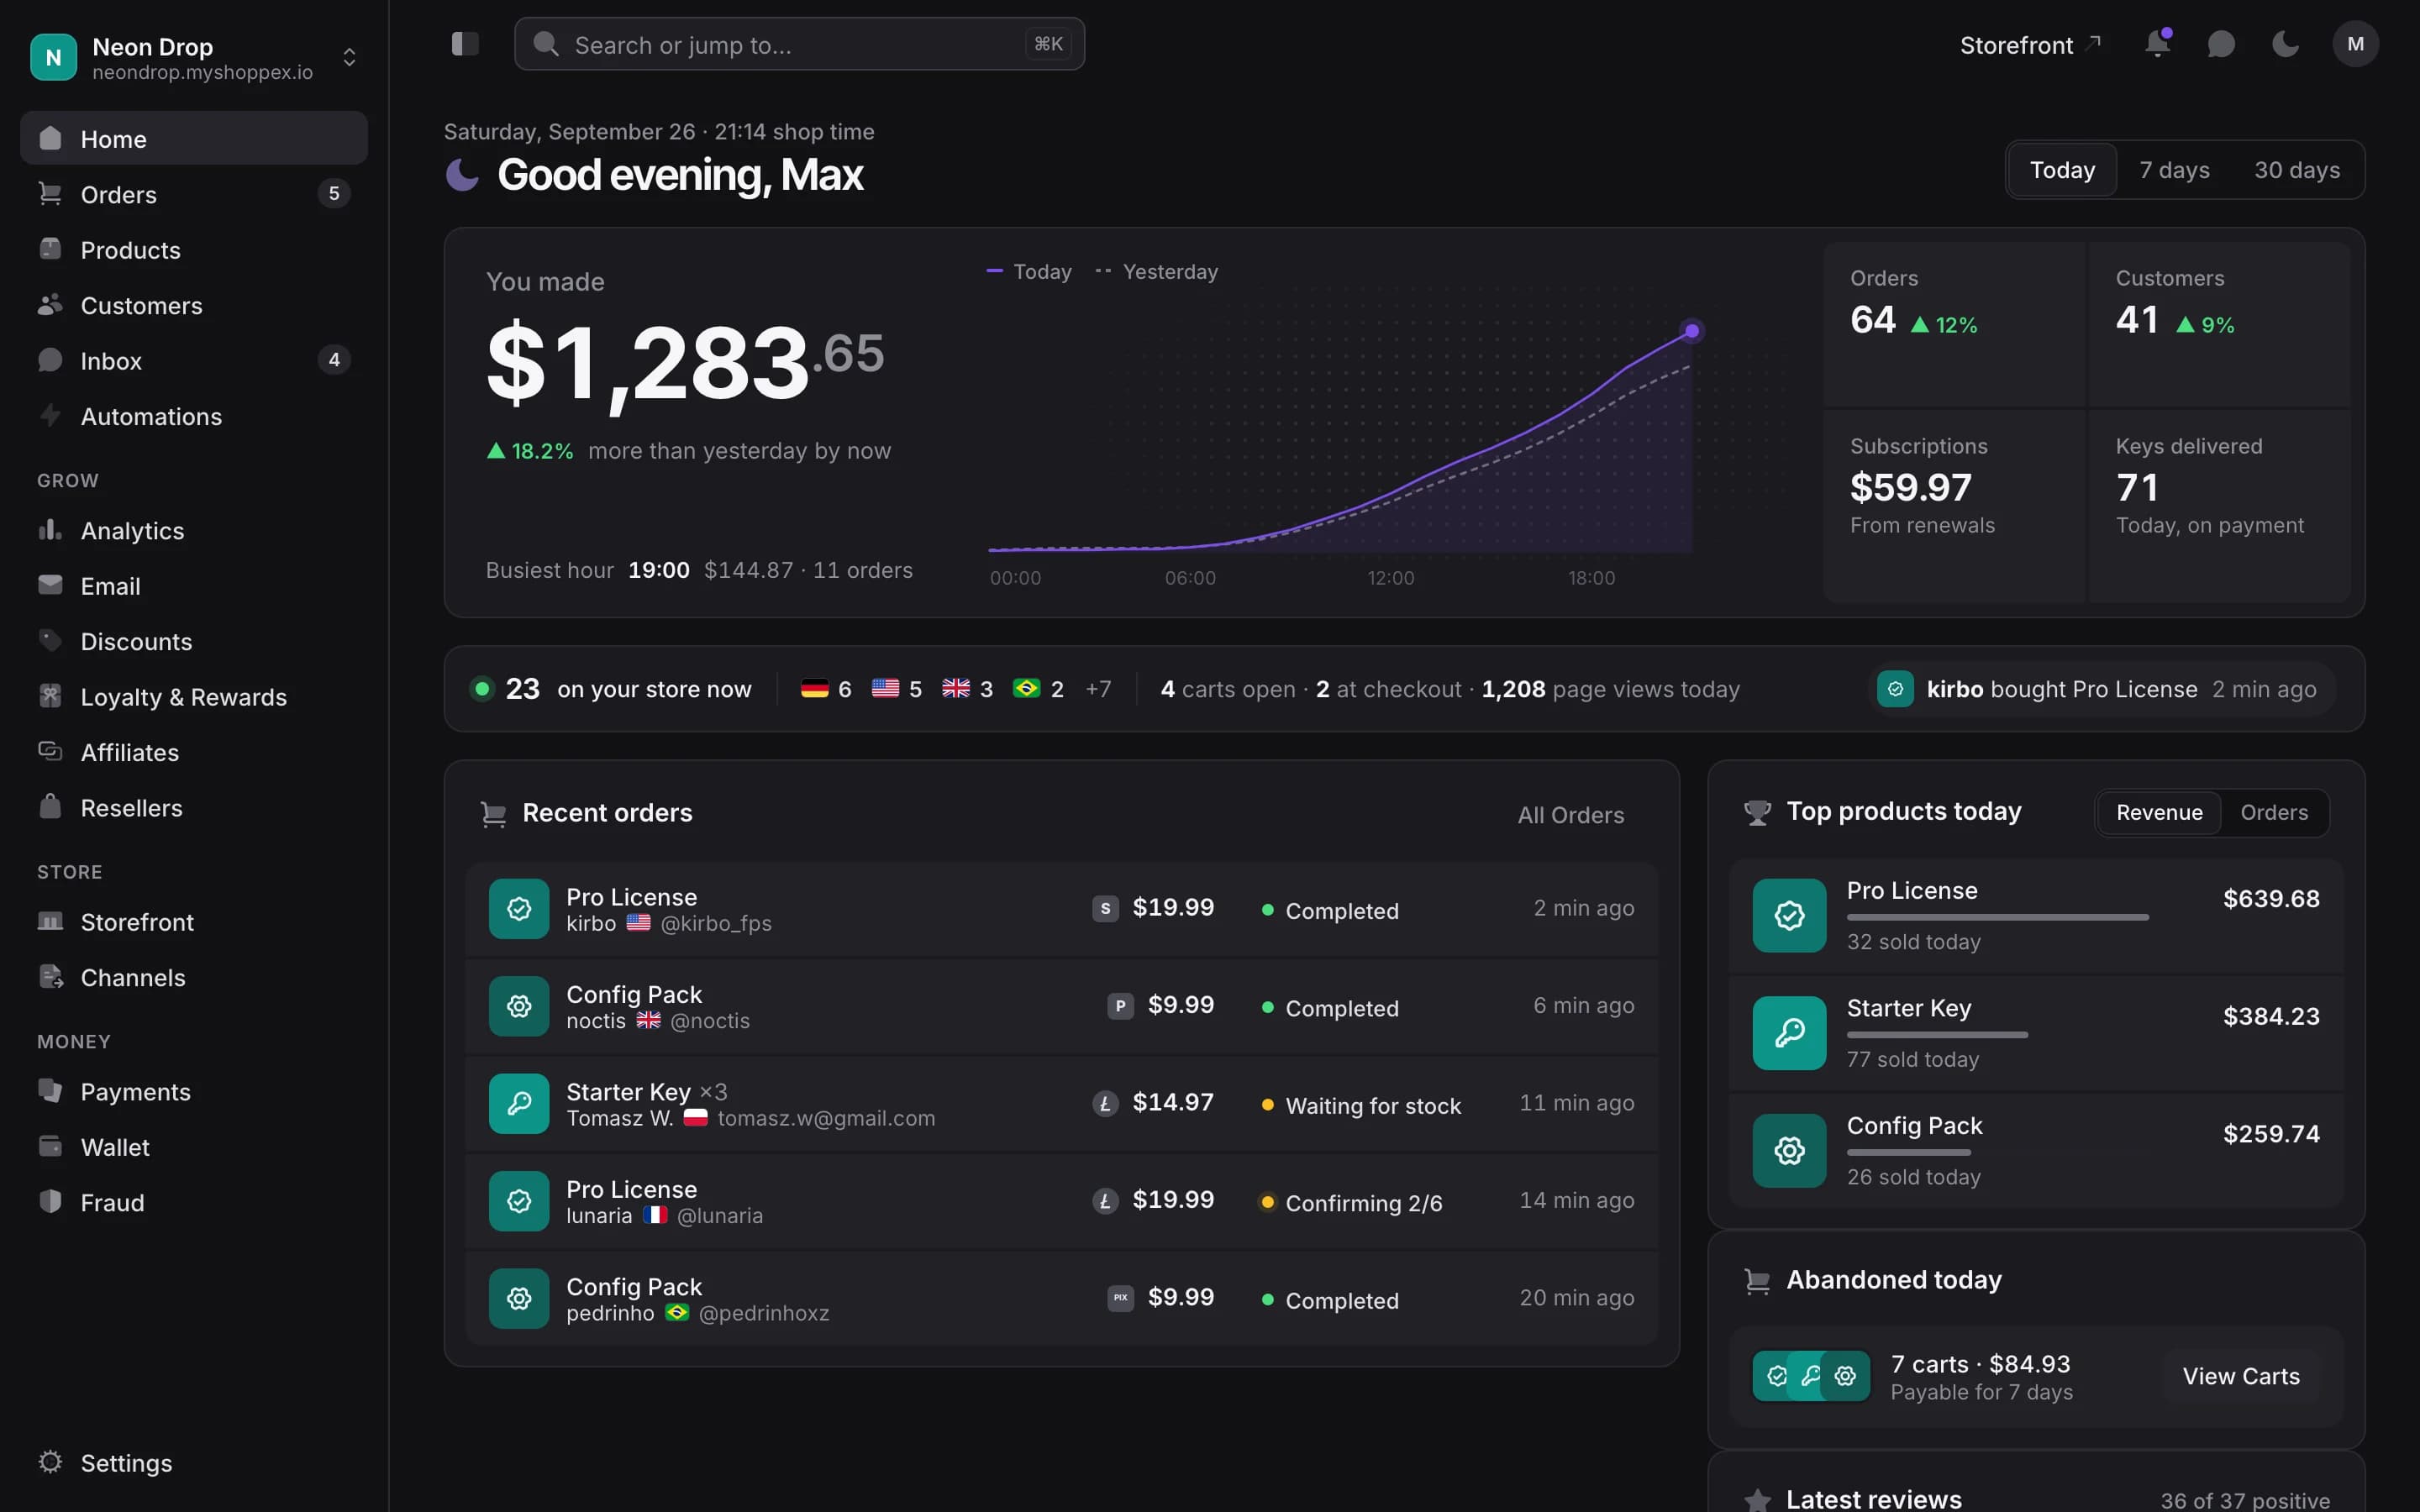
Task: Go to Orders in the sidebar
Action: pyautogui.click(x=194, y=194)
